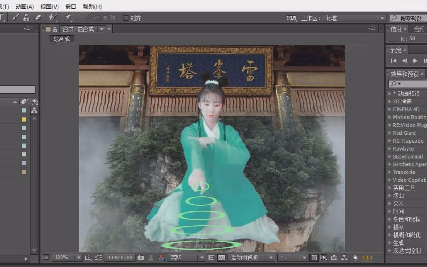Image resolution: width=427 pixels, height=267 pixels.
Task: Enable the 对齐 snapping checkbox
Action: [126, 18]
